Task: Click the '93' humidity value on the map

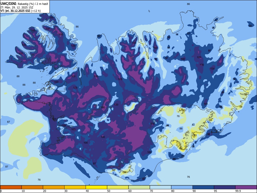Action: click(x=188, y=33)
